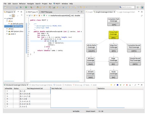Click the Quick Access magnifier icon

click(120, 7)
